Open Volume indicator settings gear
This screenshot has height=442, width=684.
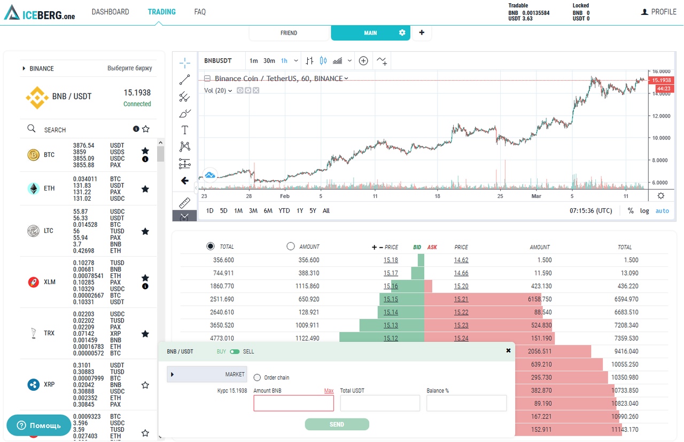tap(248, 90)
